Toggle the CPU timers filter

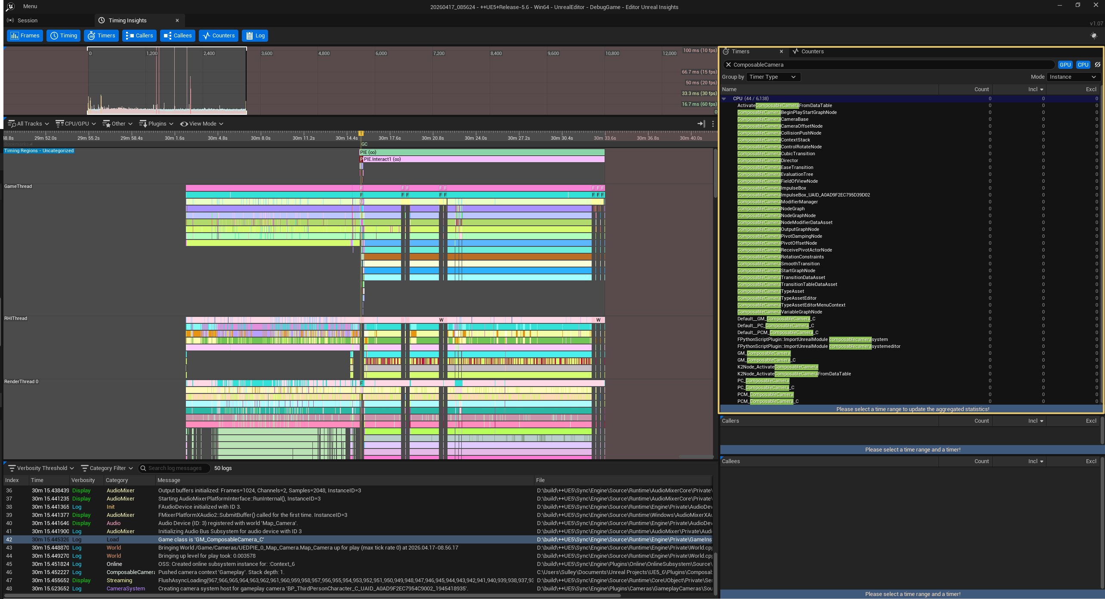1083,65
